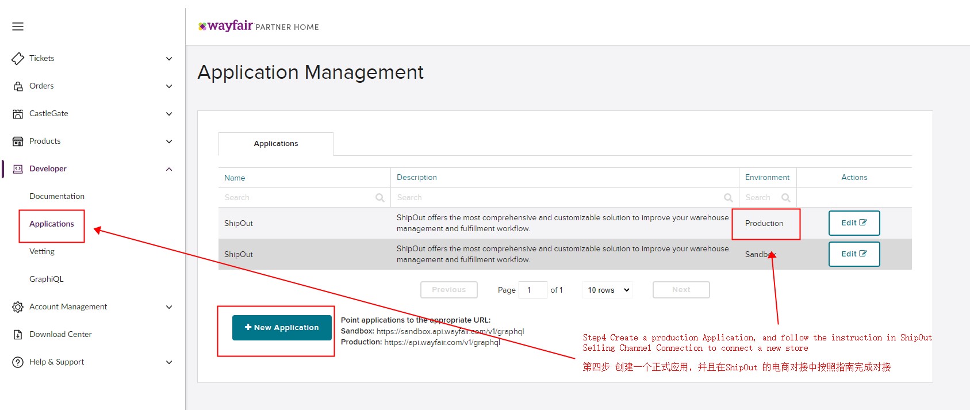Open Vetting in the Developer menu
970x410 pixels.
tap(42, 251)
